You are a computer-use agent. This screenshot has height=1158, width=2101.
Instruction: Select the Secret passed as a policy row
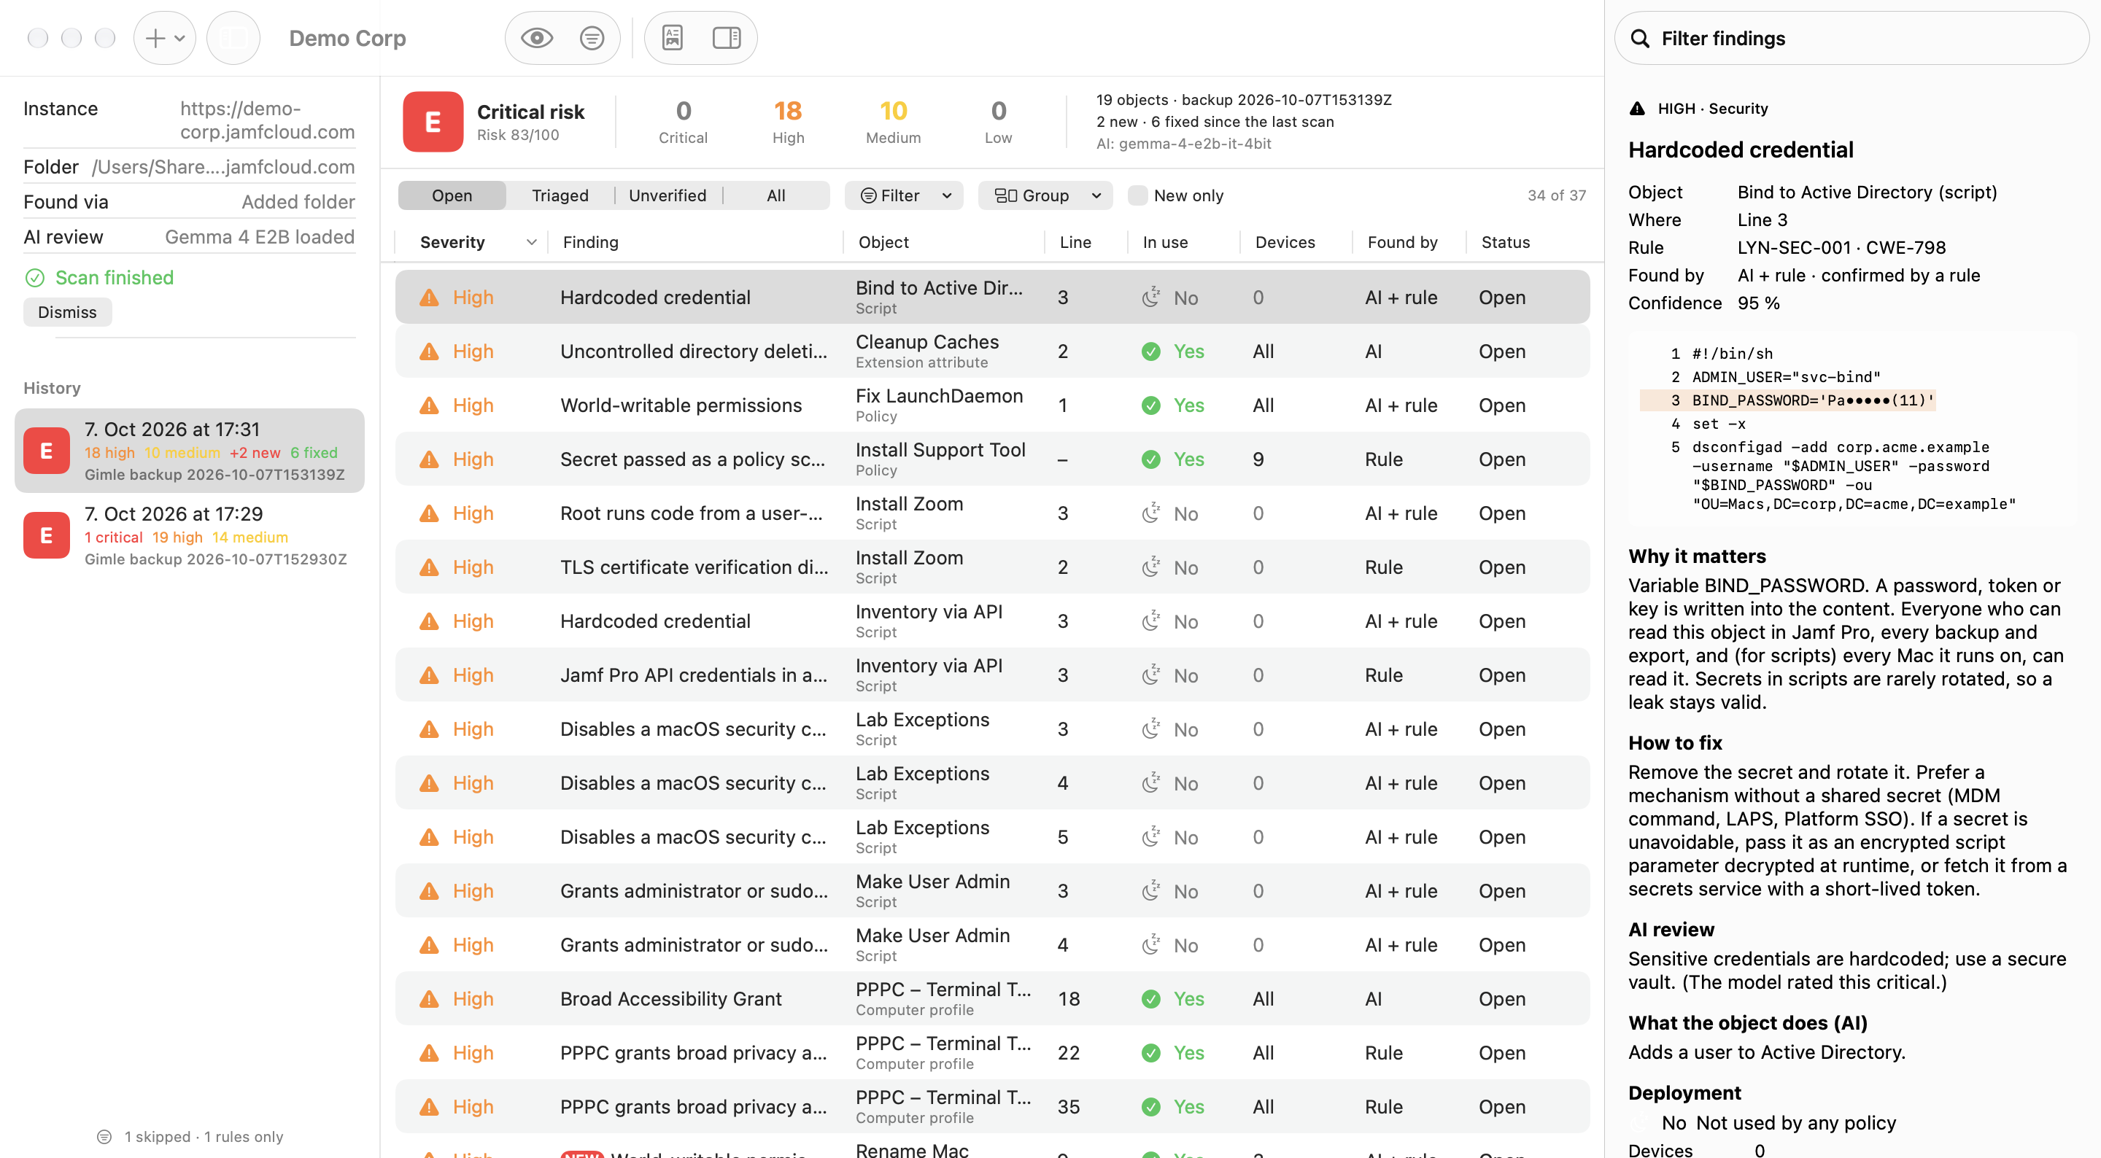[x=993, y=459]
